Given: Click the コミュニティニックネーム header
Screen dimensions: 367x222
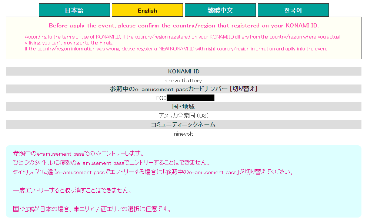Looking at the screenshot, I should pyautogui.click(x=184, y=125).
